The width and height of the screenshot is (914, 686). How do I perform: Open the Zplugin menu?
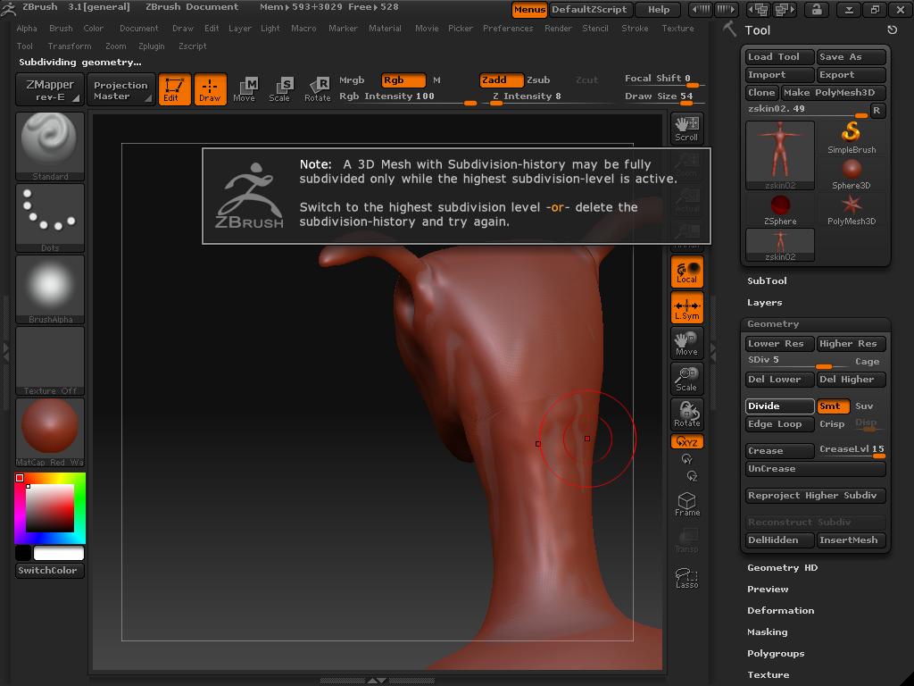coord(152,46)
